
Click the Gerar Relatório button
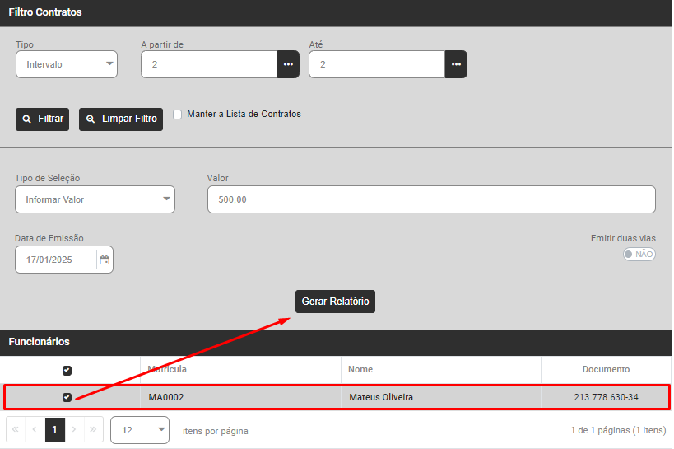pyautogui.click(x=336, y=302)
